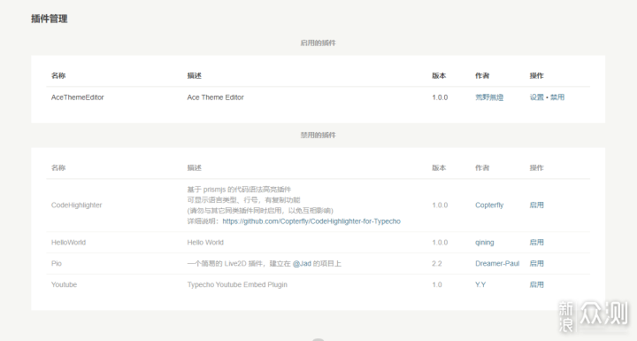This screenshot has height=341, width=637.
Task: Click the Youtube version number 1.0
Action: (437, 285)
